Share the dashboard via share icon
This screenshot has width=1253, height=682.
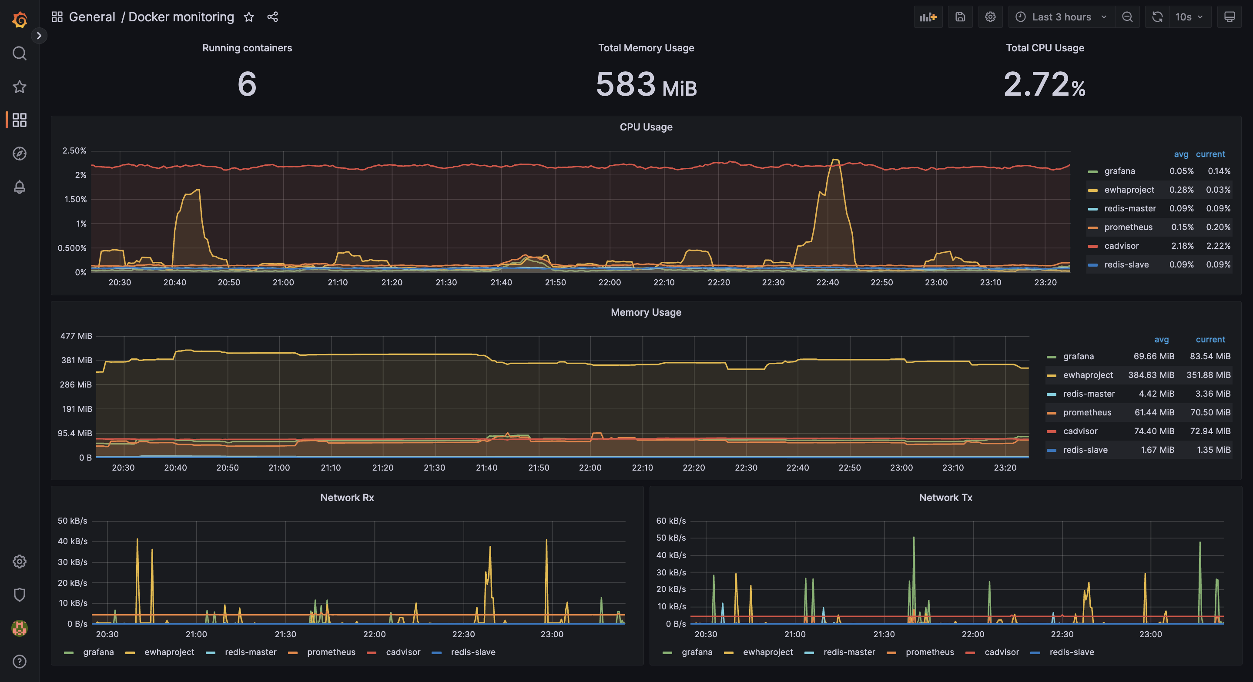(272, 17)
